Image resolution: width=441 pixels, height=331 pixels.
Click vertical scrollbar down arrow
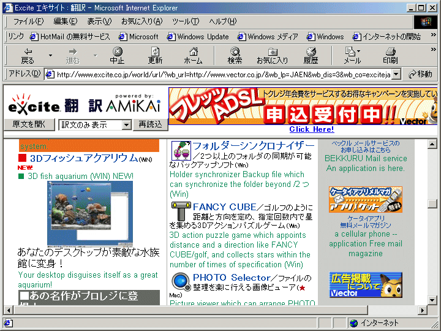[x=432, y=300]
